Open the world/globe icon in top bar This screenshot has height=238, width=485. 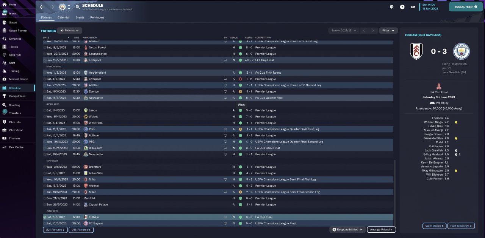[392, 7]
